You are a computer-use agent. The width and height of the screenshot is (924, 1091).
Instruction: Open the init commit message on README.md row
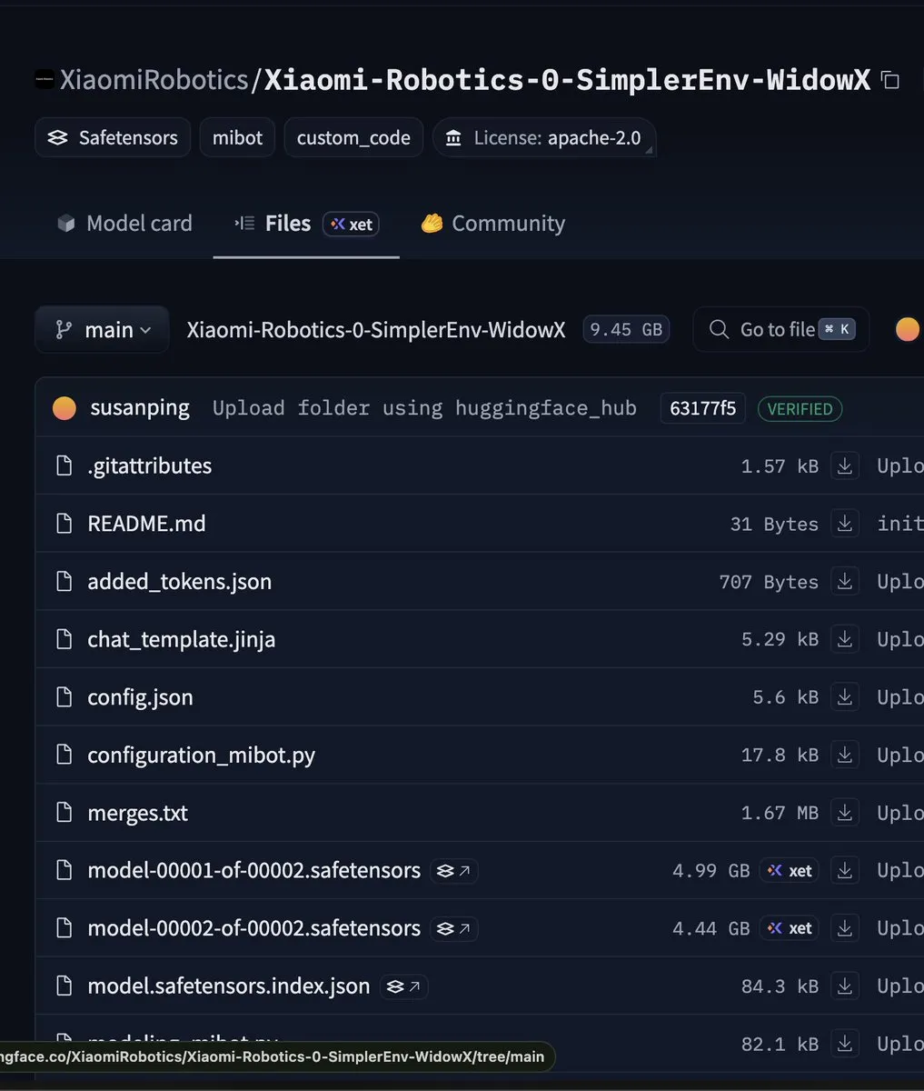[899, 524]
